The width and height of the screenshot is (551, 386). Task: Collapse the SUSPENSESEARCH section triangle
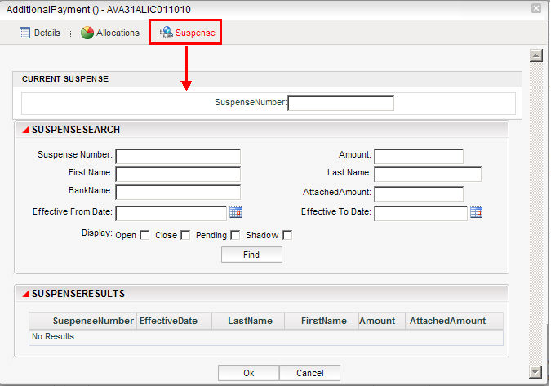pyautogui.click(x=25, y=130)
